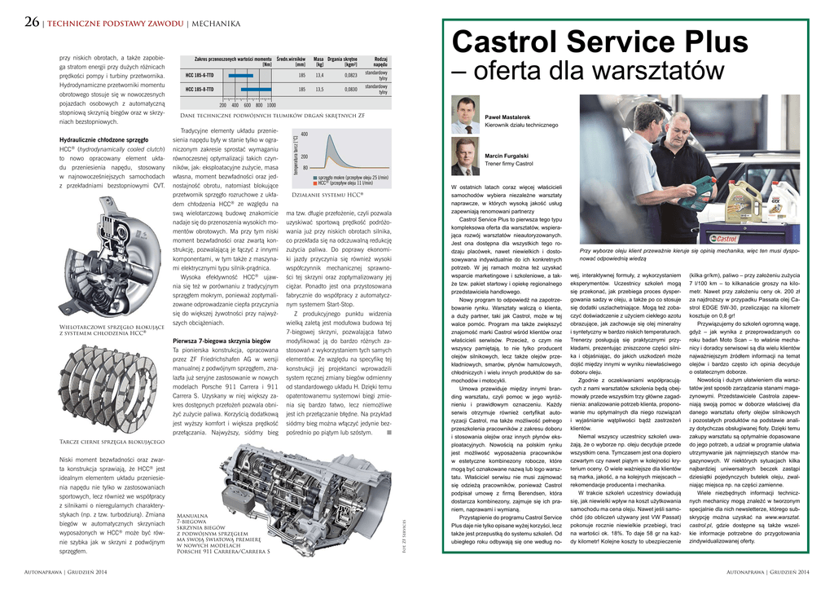
Task: Click the page number 26
Action: (32, 22)
